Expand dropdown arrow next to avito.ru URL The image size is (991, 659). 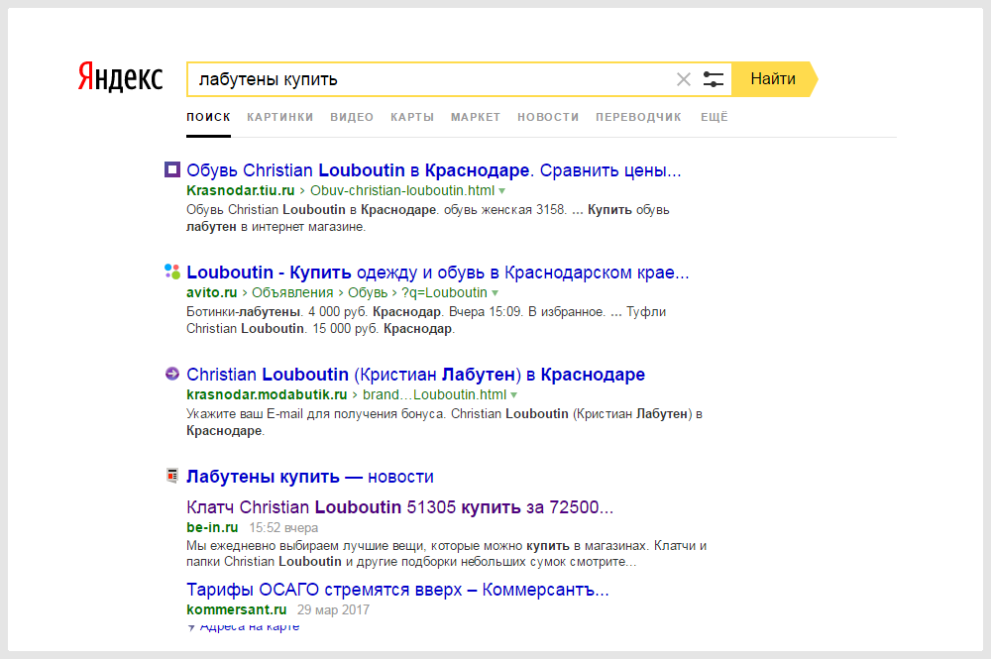point(495,293)
